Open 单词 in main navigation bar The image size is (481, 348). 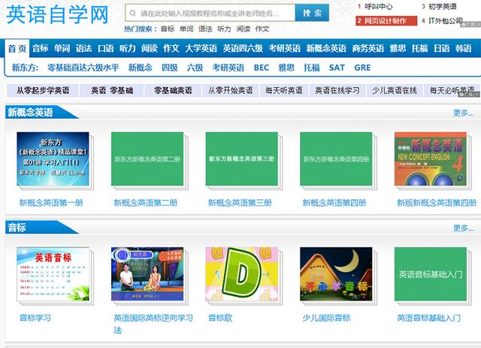[62, 49]
